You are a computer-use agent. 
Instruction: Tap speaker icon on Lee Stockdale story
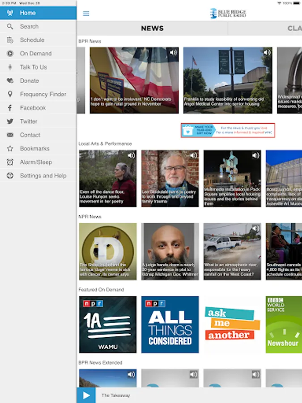(193, 155)
